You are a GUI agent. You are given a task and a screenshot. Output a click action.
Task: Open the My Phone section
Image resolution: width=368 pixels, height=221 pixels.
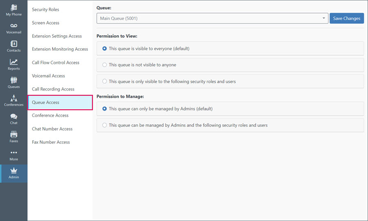pyautogui.click(x=13, y=10)
